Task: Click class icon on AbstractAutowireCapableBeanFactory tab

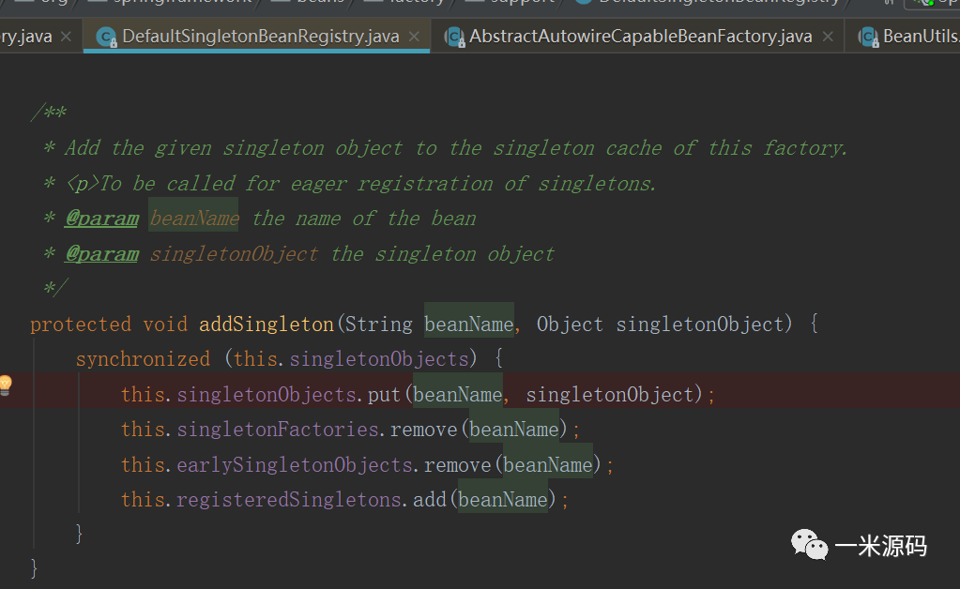Action: point(453,38)
